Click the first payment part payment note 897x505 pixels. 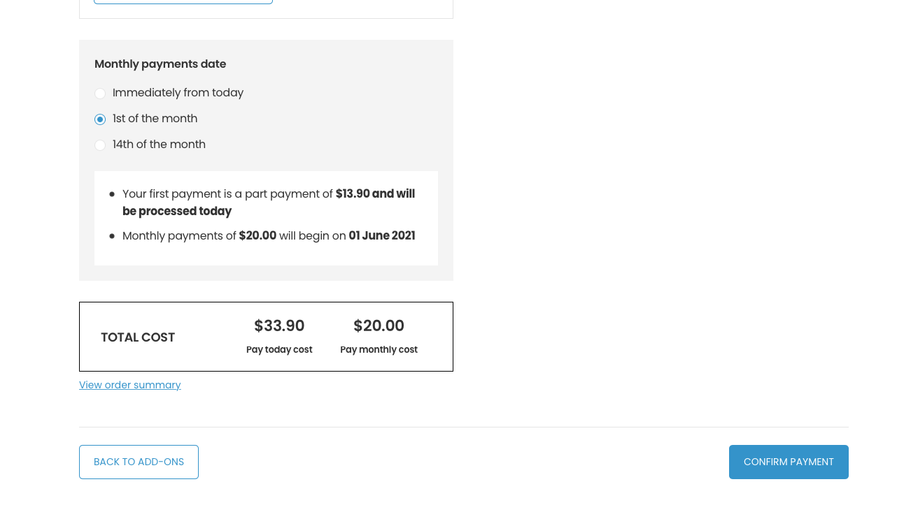click(269, 203)
